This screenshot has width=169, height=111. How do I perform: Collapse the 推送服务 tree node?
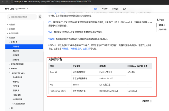click(8, 38)
